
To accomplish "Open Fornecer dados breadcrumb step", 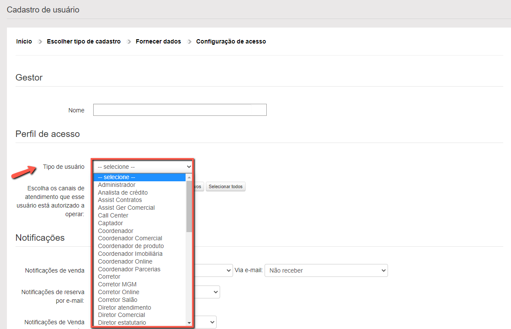I will click(x=158, y=42).
